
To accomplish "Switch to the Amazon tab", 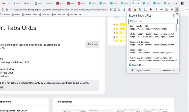I will click(x=28, y=4).
